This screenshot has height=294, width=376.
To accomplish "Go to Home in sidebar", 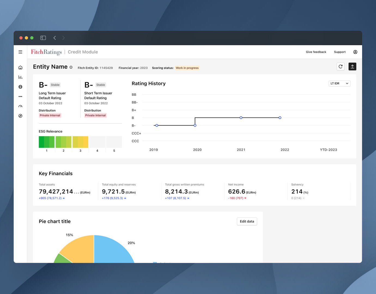I will coord(20,68).
